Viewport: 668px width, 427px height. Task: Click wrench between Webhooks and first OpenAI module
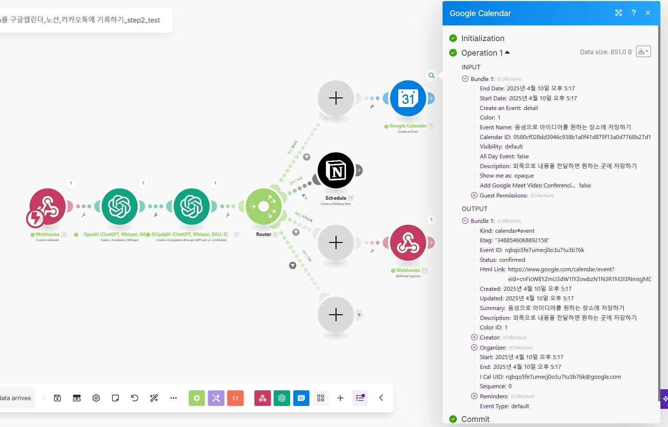83,215
